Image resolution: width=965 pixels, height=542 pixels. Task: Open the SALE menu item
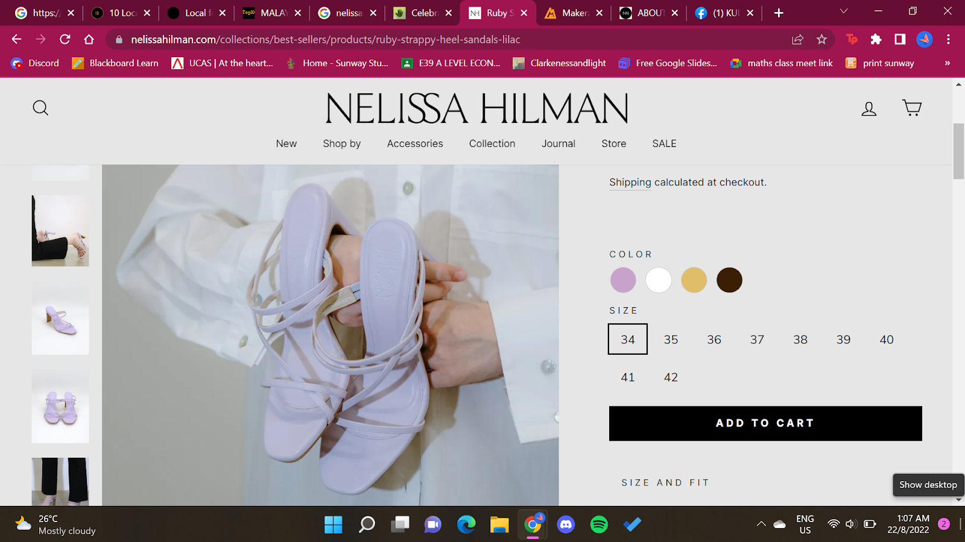664,143
